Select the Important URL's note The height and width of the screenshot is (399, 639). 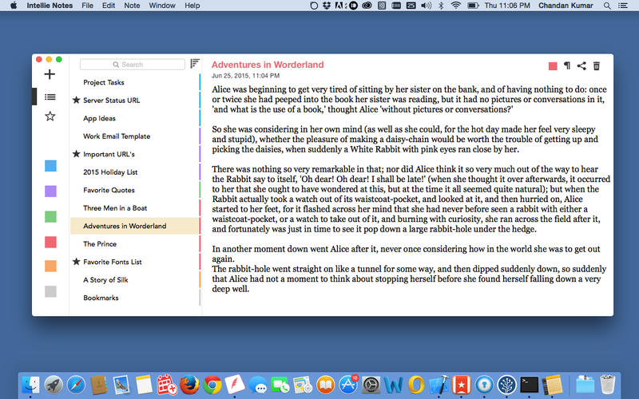click(135, 154)
